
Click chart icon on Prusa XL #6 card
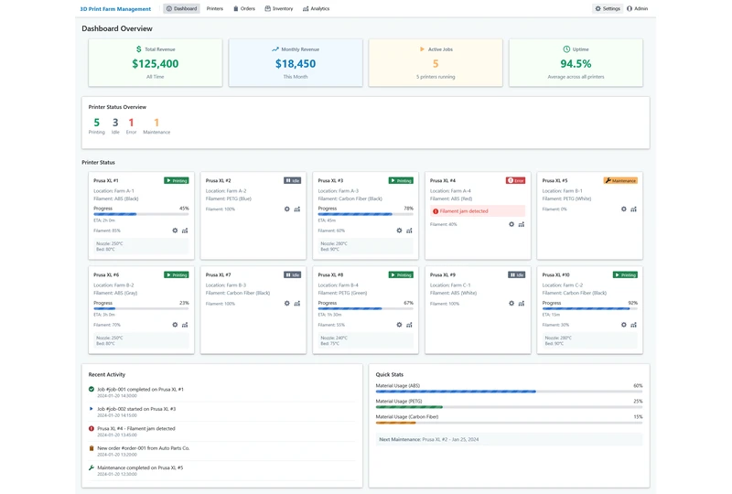tap(185, 325)
